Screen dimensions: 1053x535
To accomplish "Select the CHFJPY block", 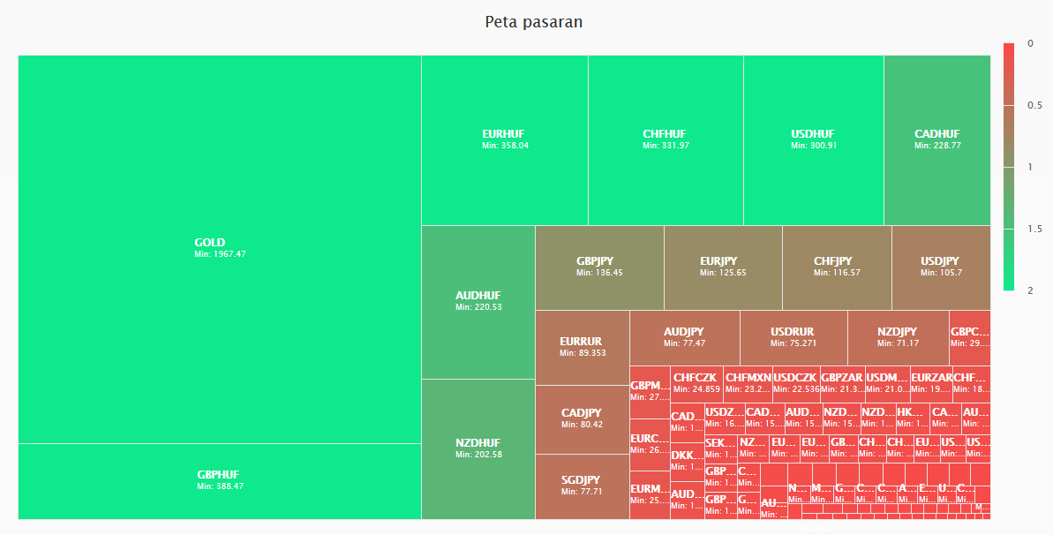I will coord(838,267).
